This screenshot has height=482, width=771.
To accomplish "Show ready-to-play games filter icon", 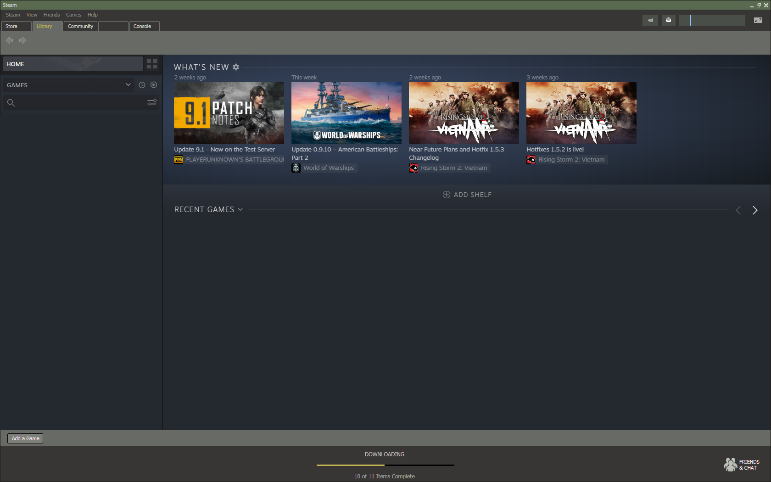I will 154,85.
